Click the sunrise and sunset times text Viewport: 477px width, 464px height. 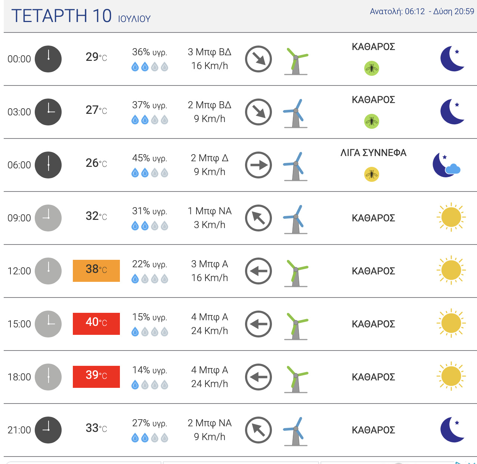(x=422, y=12)
